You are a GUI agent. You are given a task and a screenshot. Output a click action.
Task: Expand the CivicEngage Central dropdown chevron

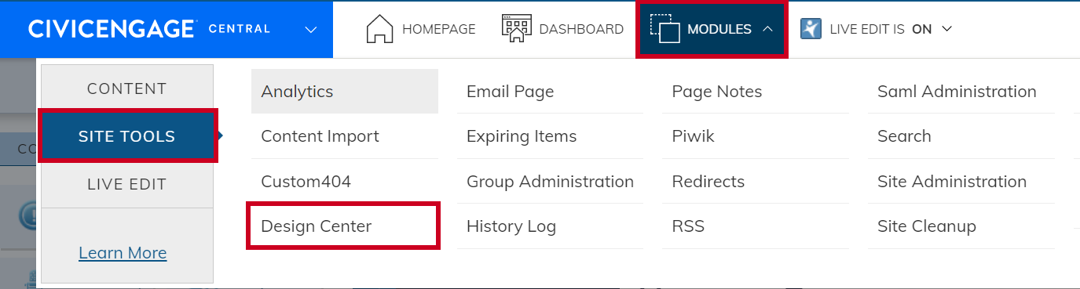pyautogui.click(x=311, y=30)
